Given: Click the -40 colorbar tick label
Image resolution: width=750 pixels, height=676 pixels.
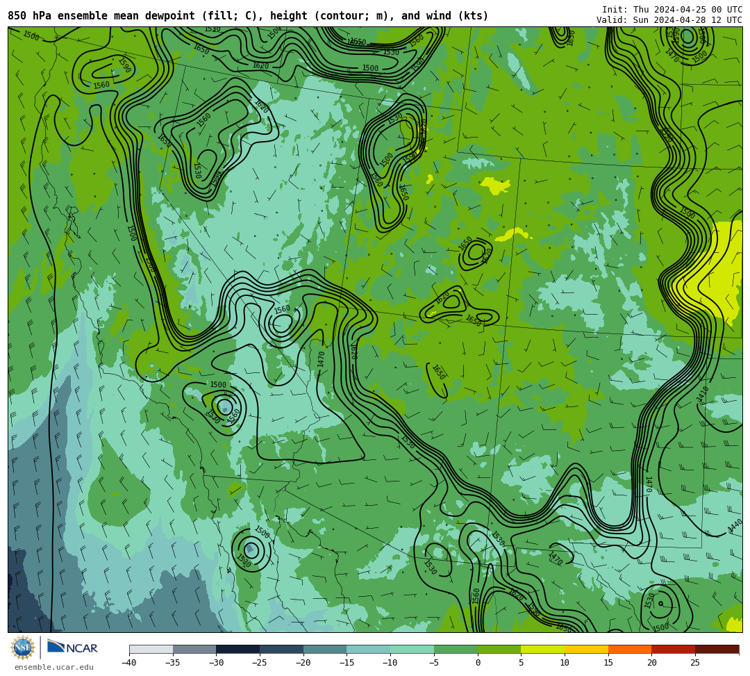Looking at the screenshot, I should tap(128, 663).
